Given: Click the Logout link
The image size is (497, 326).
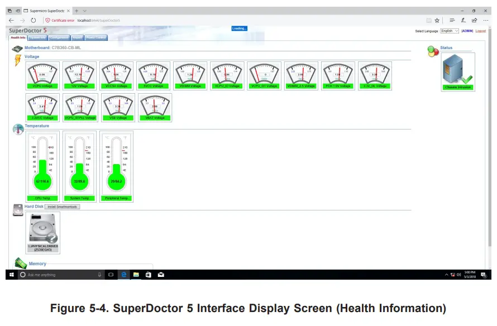Looking at the screenshot, I should [480, 31].
